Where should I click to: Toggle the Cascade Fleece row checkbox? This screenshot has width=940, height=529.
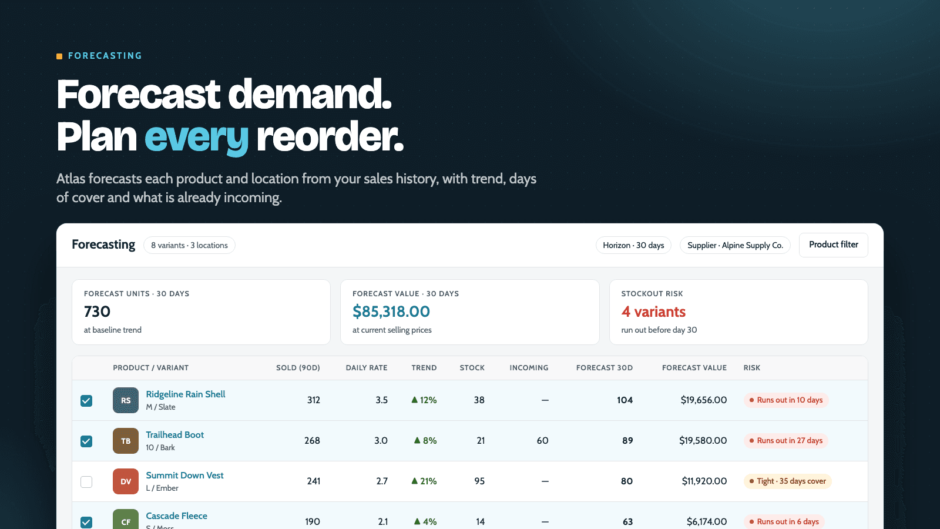(x=86, y=522)
